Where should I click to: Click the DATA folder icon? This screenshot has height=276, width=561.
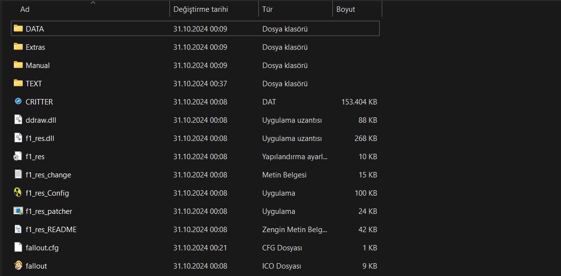click(18, 29)
